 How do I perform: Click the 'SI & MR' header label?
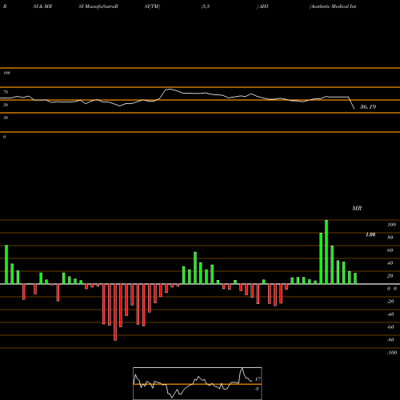click(42, 6)
